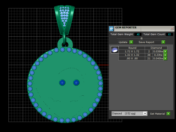Click the Round column header

click(x=132, y=48)
